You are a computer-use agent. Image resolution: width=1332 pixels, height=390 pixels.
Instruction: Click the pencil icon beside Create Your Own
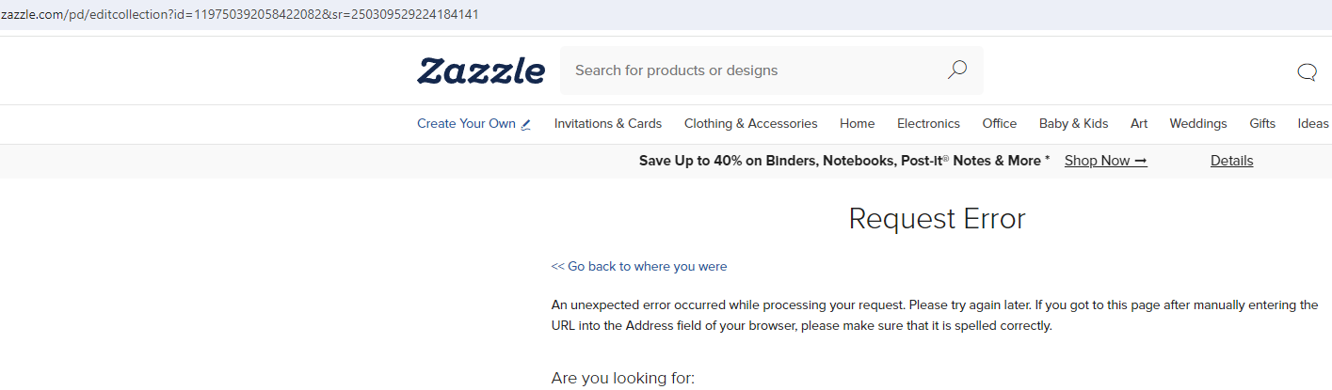tap(526, 124)
